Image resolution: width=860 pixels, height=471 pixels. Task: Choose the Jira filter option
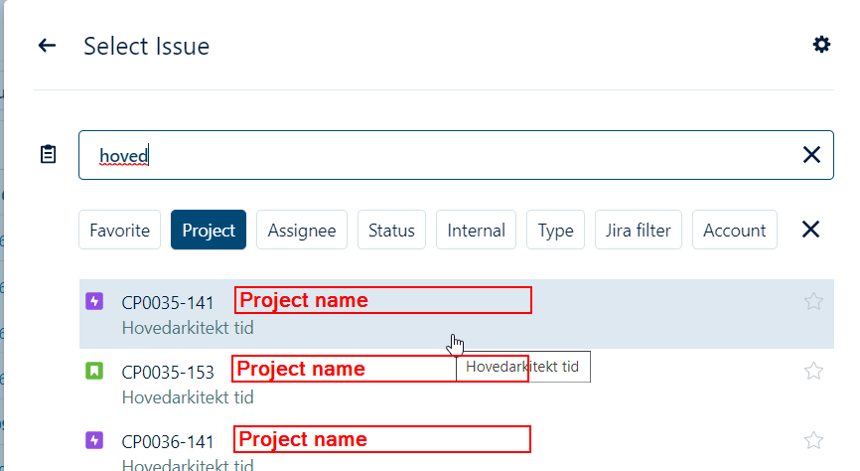(639, 231)
